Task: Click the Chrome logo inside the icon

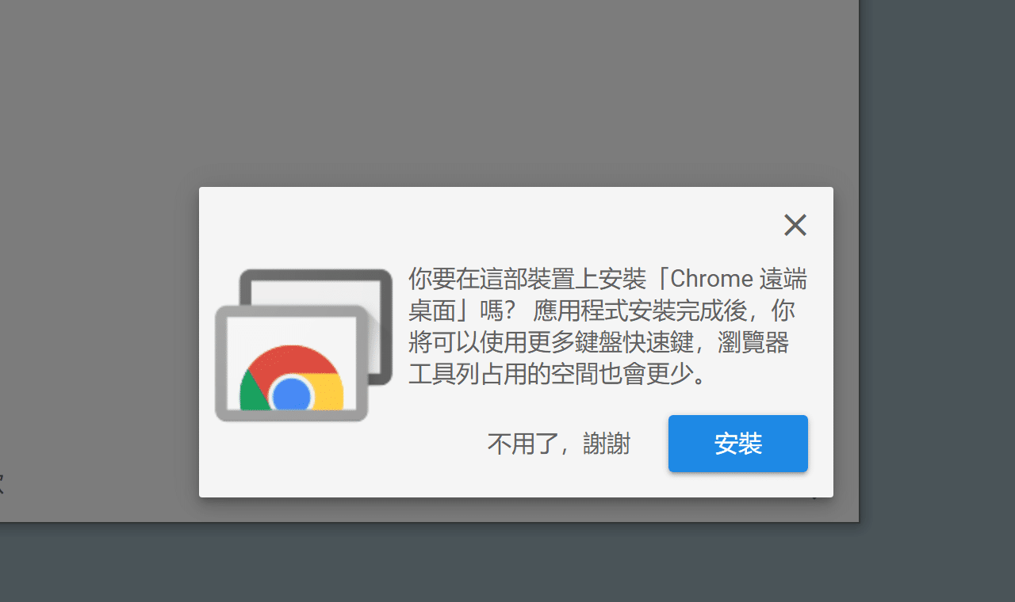Action: (292, 379)
